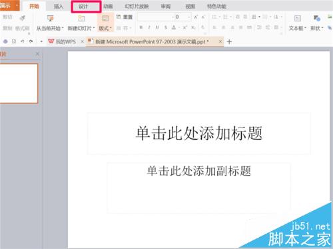Click the font color A icon
This screenshot has height=249, width=333.
pyautogui.click(x=174, y=27)
